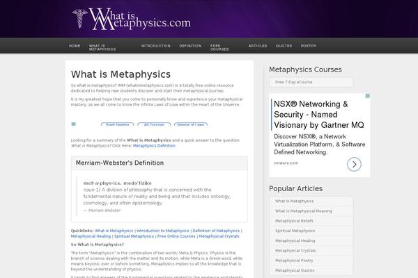
Task: Click the Popular Articles sidebar heading
Action: click(295, 188)
